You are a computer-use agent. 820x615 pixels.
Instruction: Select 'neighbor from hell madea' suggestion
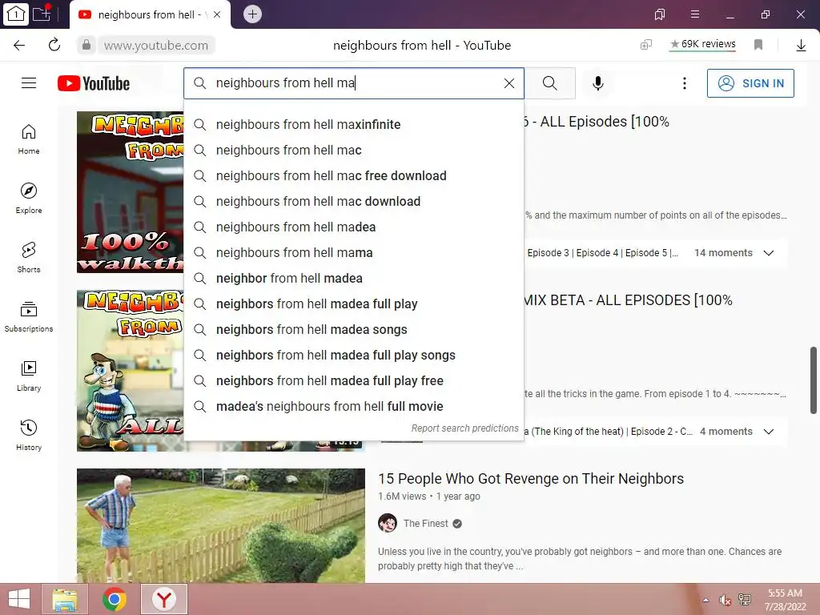pos(354,278)
